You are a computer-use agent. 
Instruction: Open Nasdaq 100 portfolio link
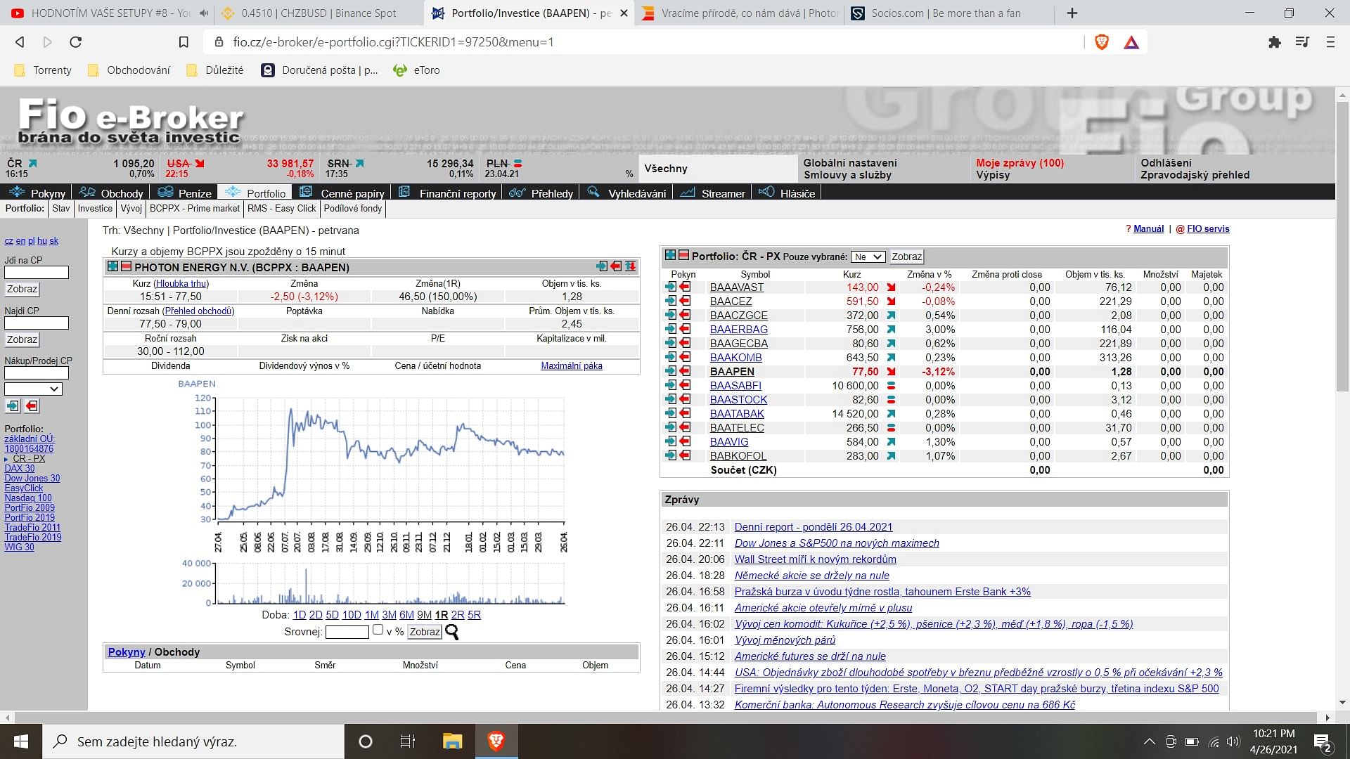pos(28,498)
